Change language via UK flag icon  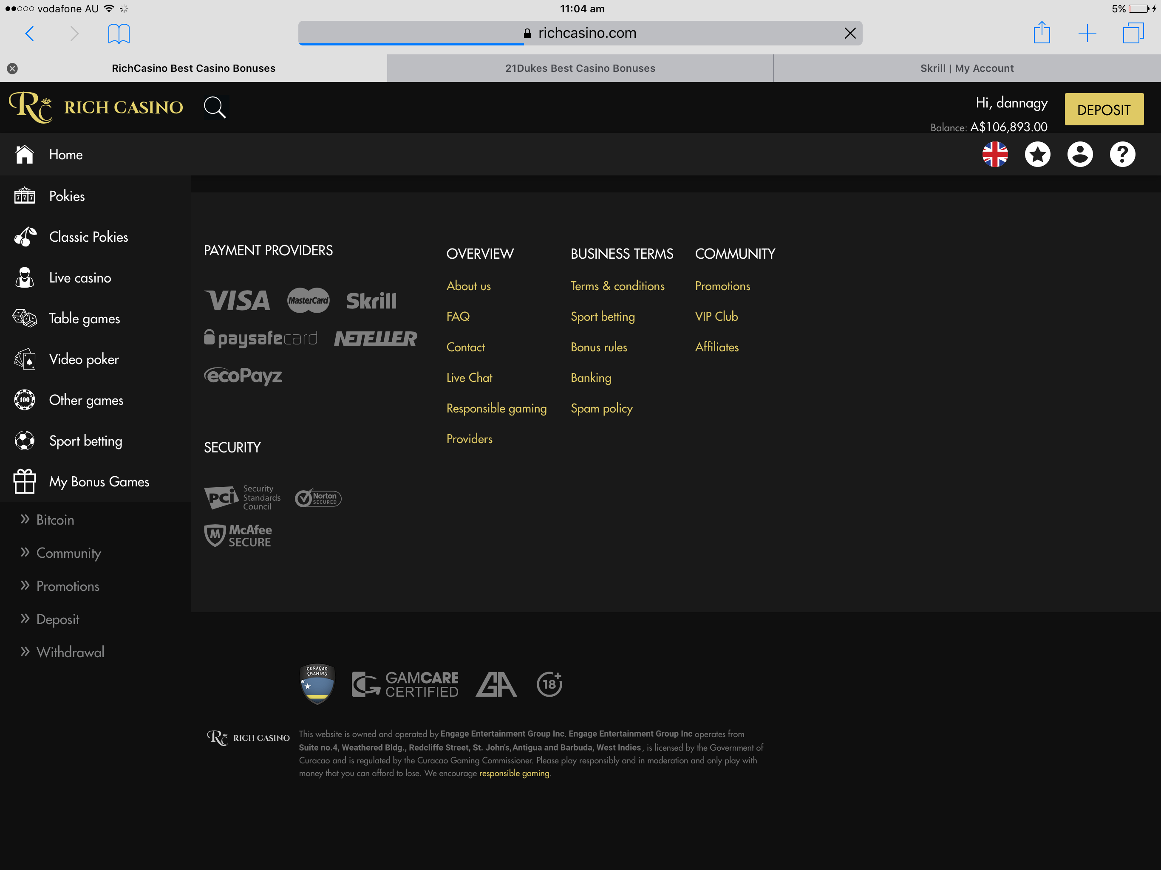[994, 154]
